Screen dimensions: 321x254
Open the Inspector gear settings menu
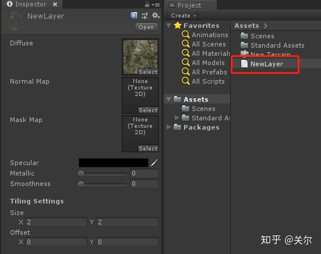pos(156,16)
